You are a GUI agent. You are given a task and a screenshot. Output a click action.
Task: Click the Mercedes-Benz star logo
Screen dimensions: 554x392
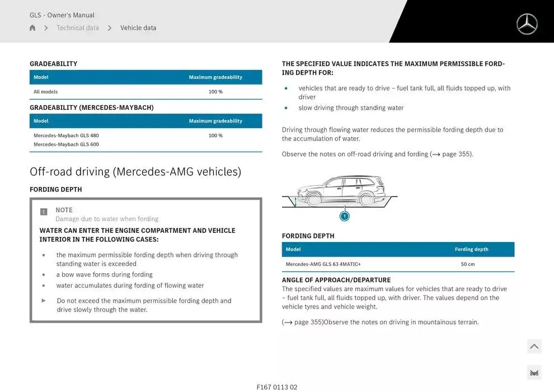point(526,24)
